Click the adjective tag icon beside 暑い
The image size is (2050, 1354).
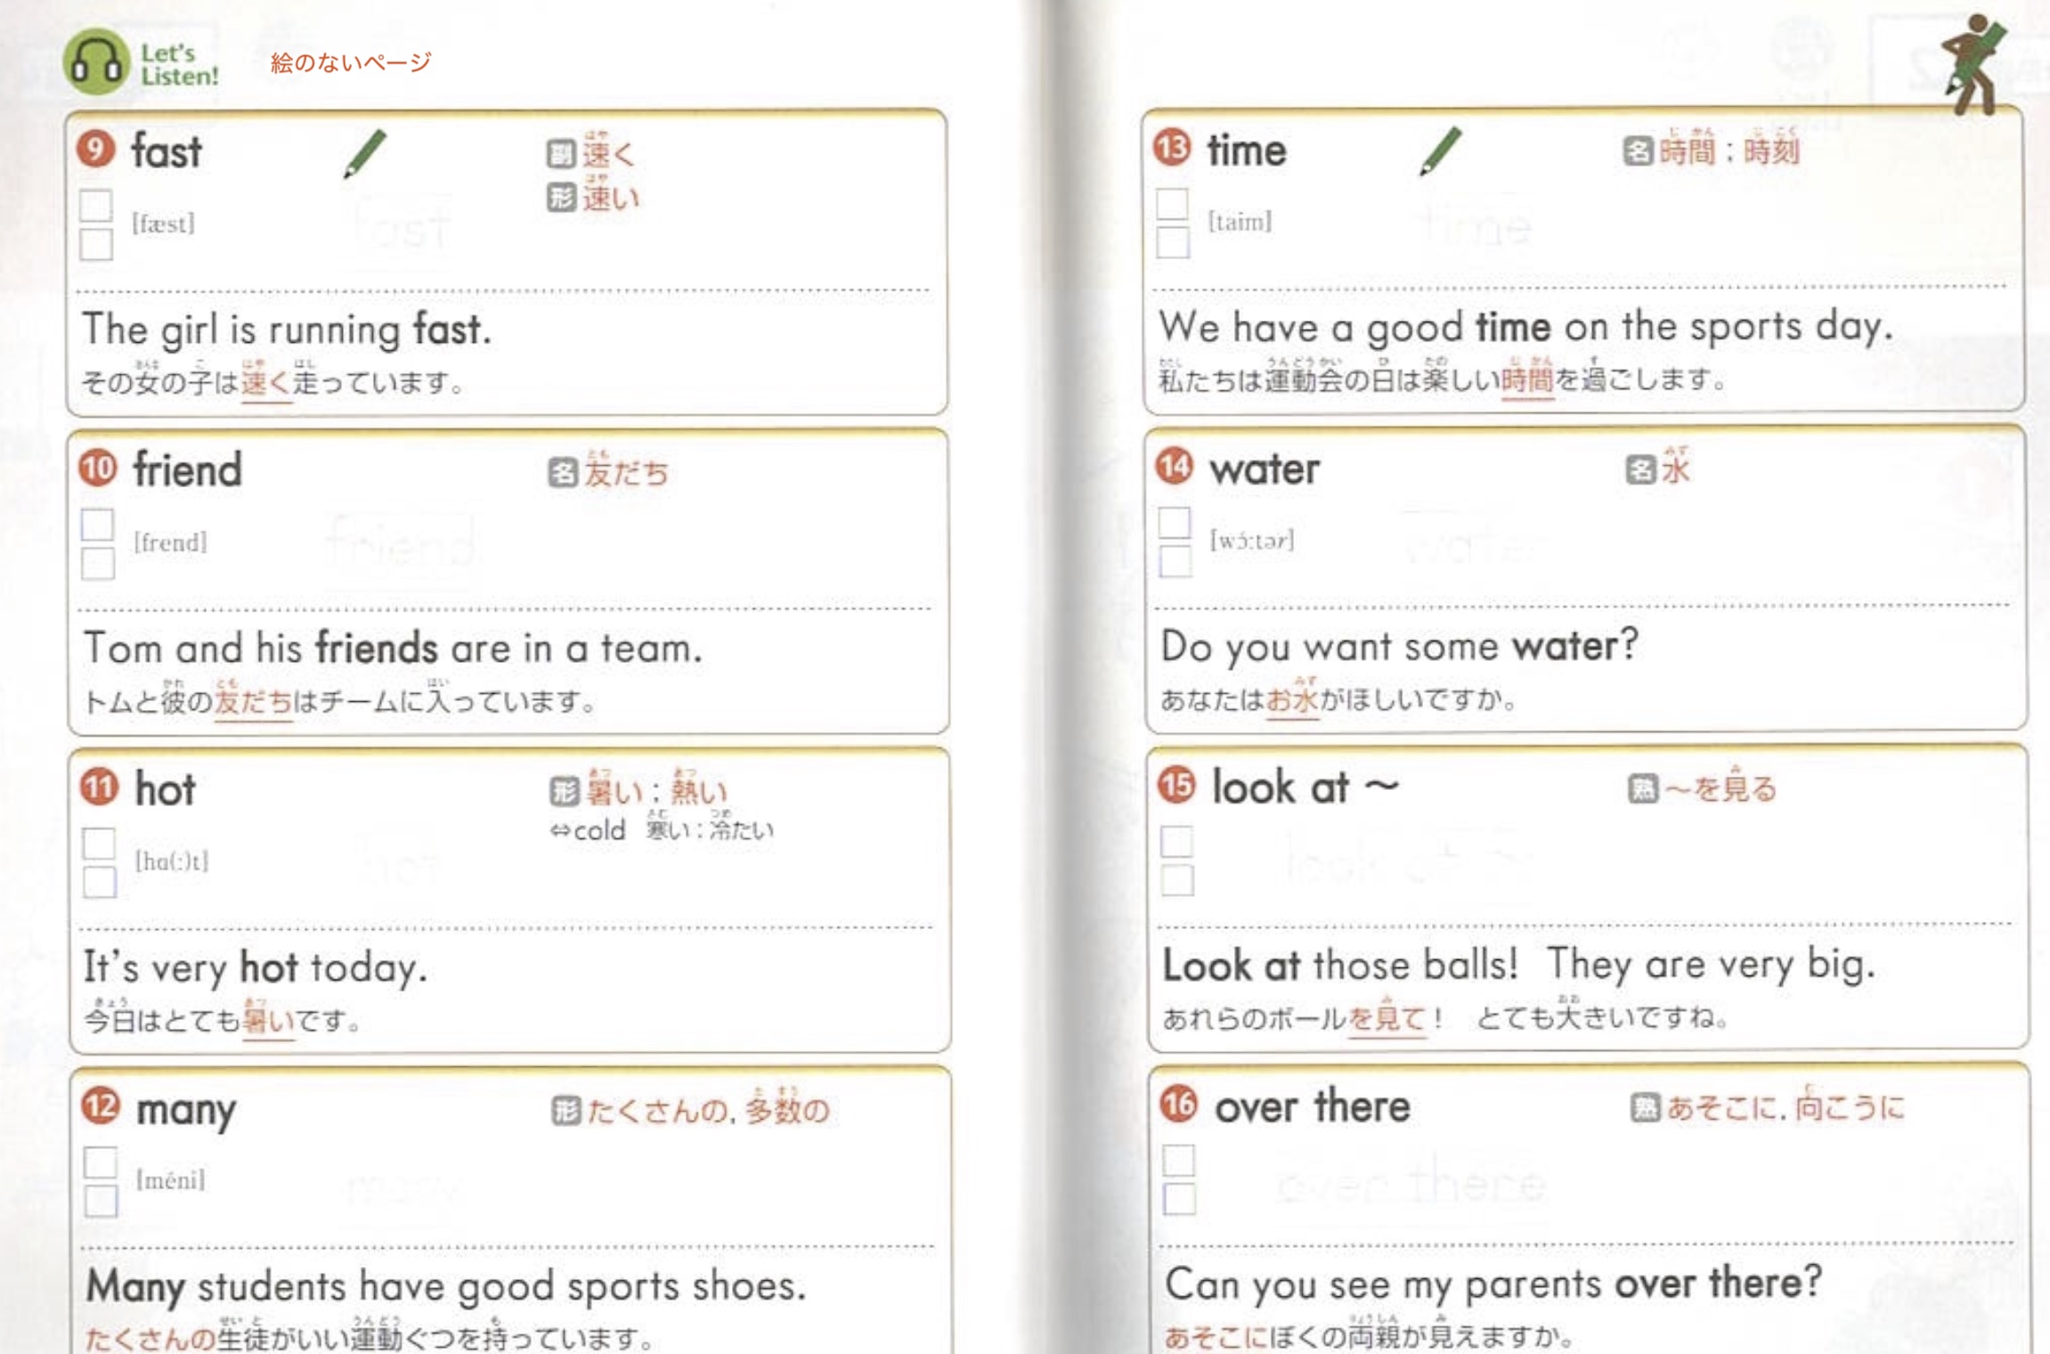point(565,791)
